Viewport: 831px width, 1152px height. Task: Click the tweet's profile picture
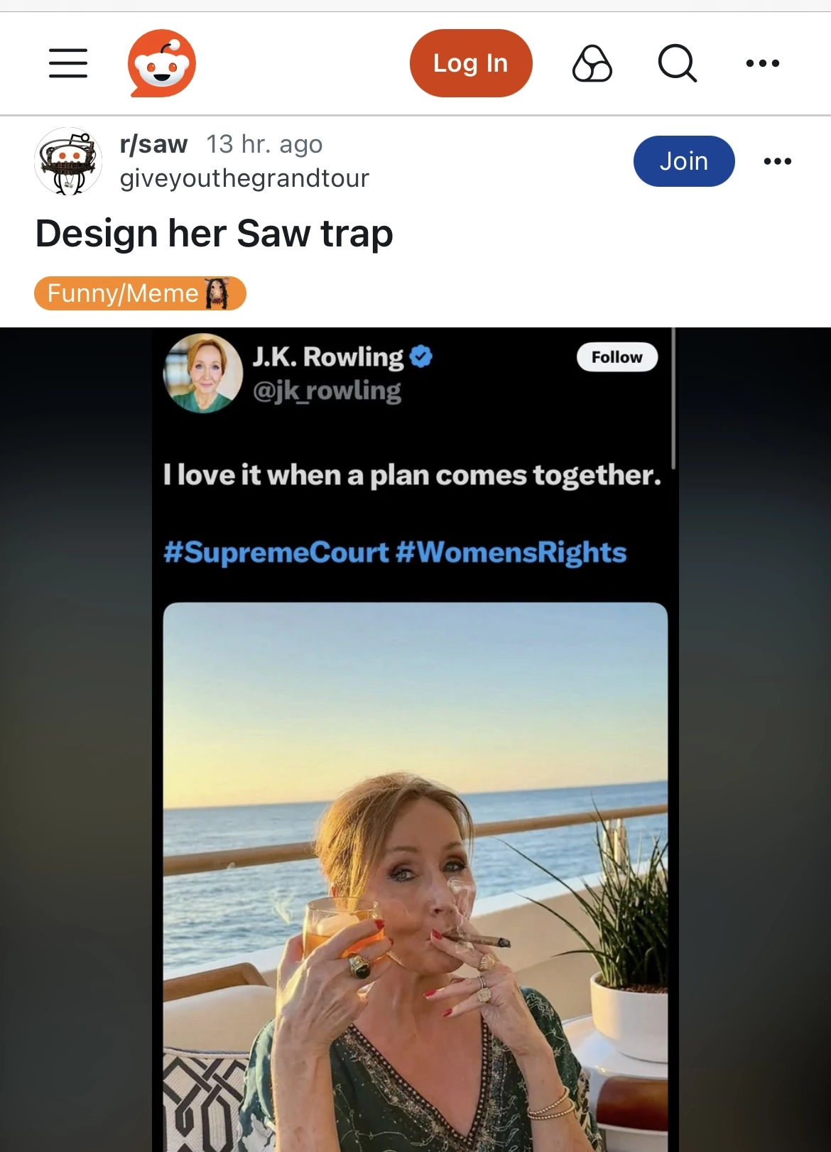click(203, 373)
